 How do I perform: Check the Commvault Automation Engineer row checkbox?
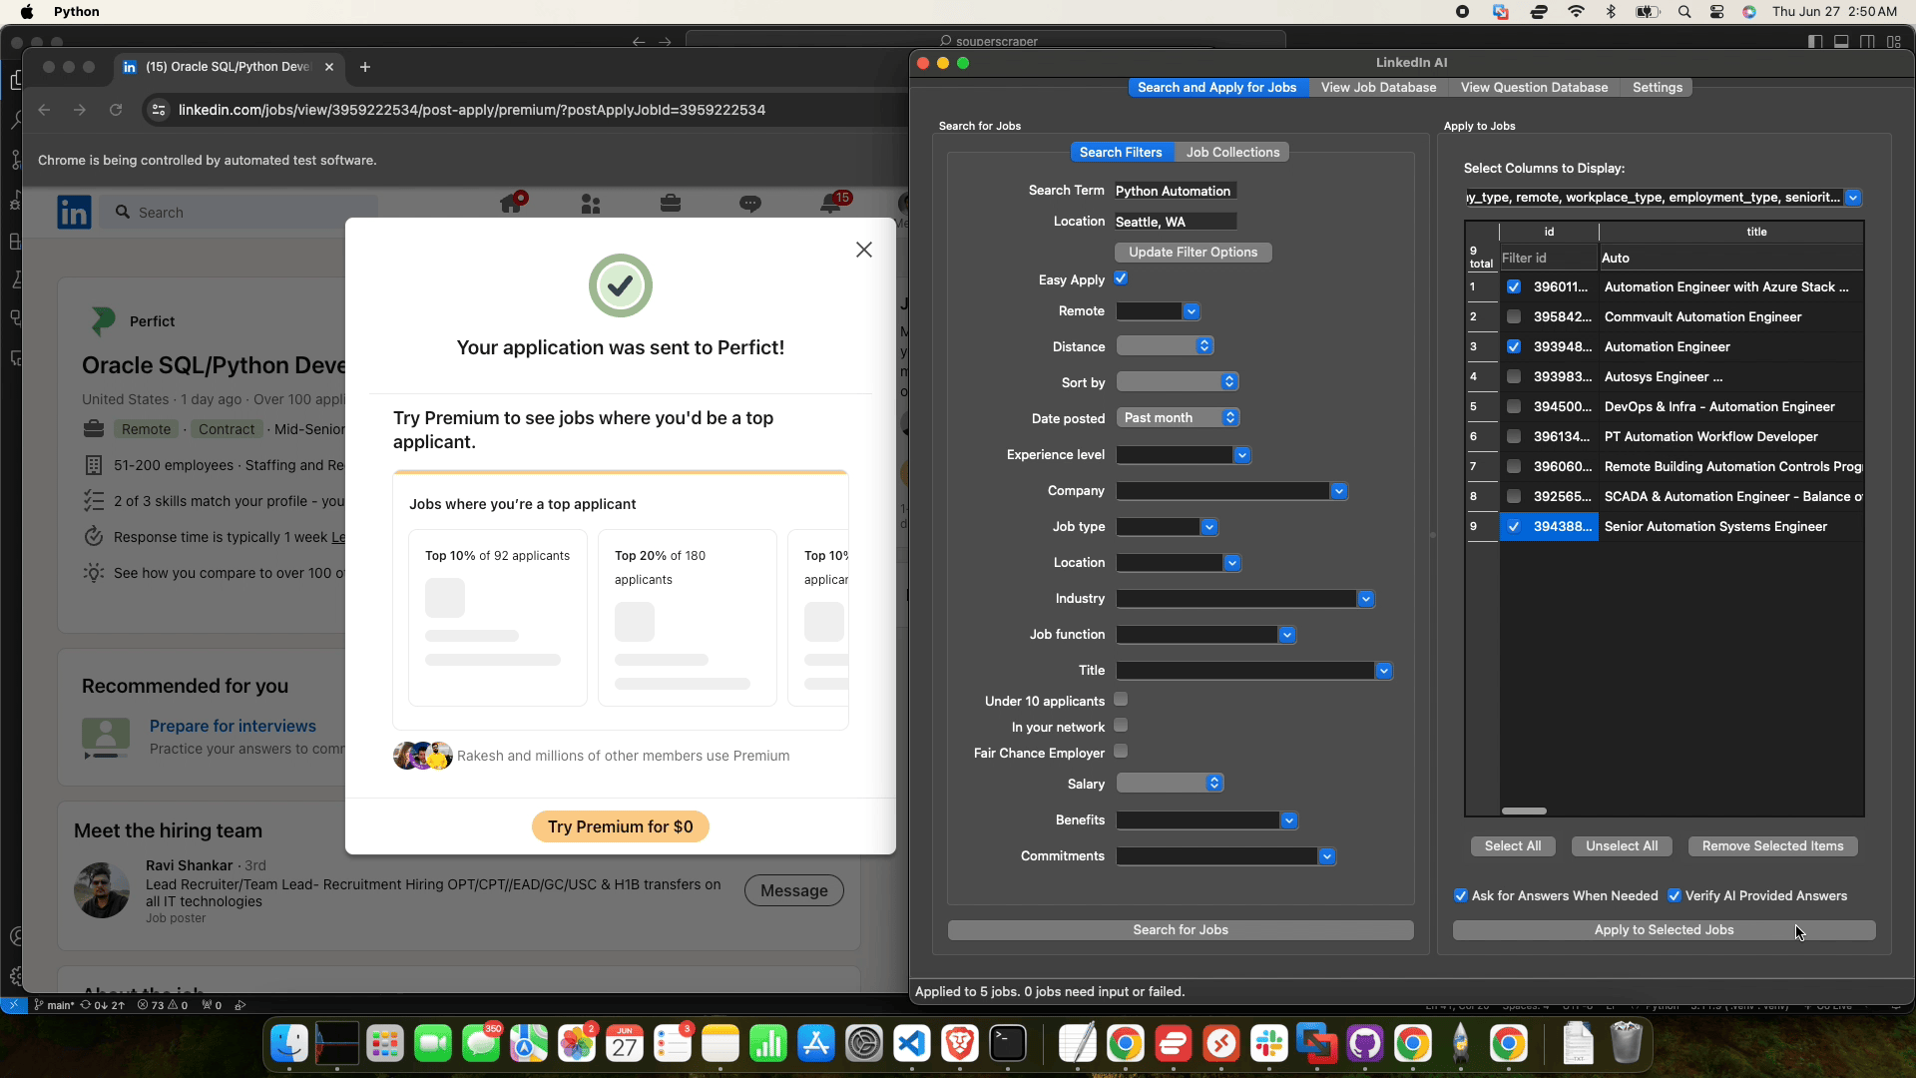tap(1514, 316)
